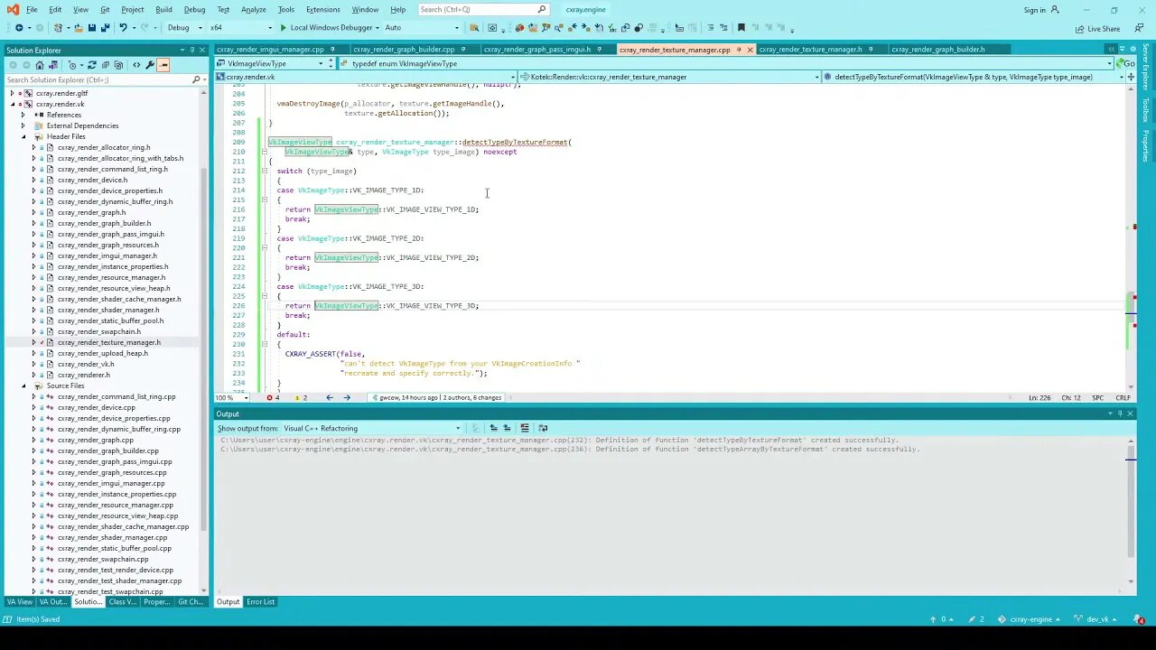Click Solution Explorer Home icon
The image size is (1156, 650).
pos(41,65)
